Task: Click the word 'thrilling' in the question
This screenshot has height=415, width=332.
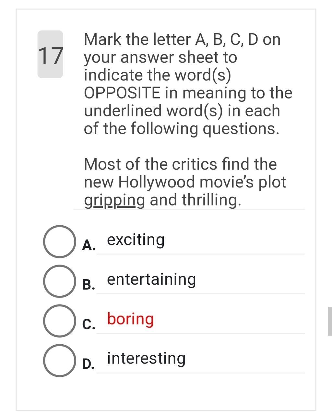Action: pyautogui.click(x=211, y=200)
